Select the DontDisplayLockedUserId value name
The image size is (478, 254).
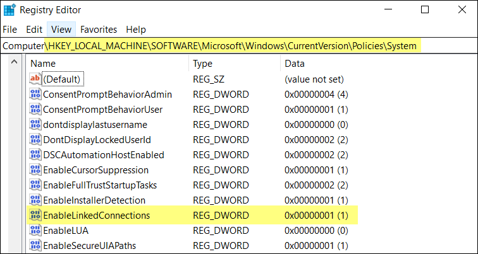click(97, 140)
